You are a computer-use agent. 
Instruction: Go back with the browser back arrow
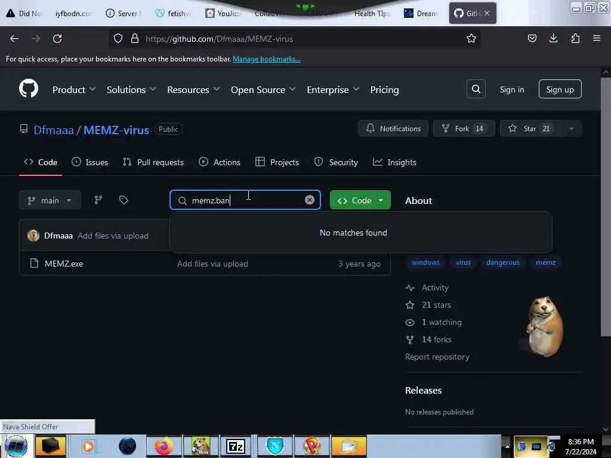[14, 39]
